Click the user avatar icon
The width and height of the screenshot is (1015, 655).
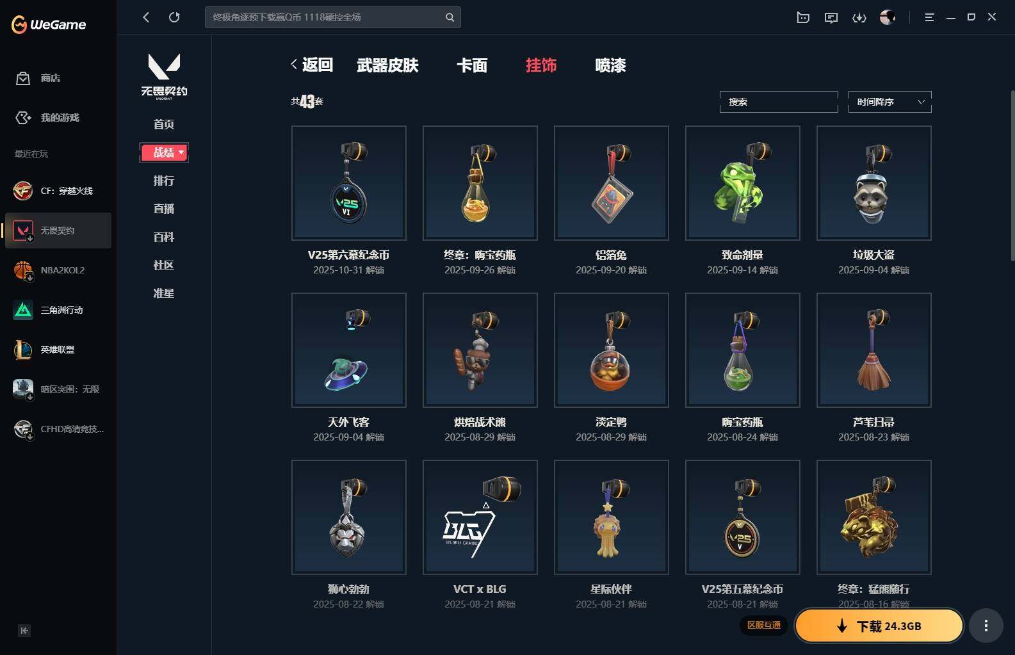[x=888, y=17]
